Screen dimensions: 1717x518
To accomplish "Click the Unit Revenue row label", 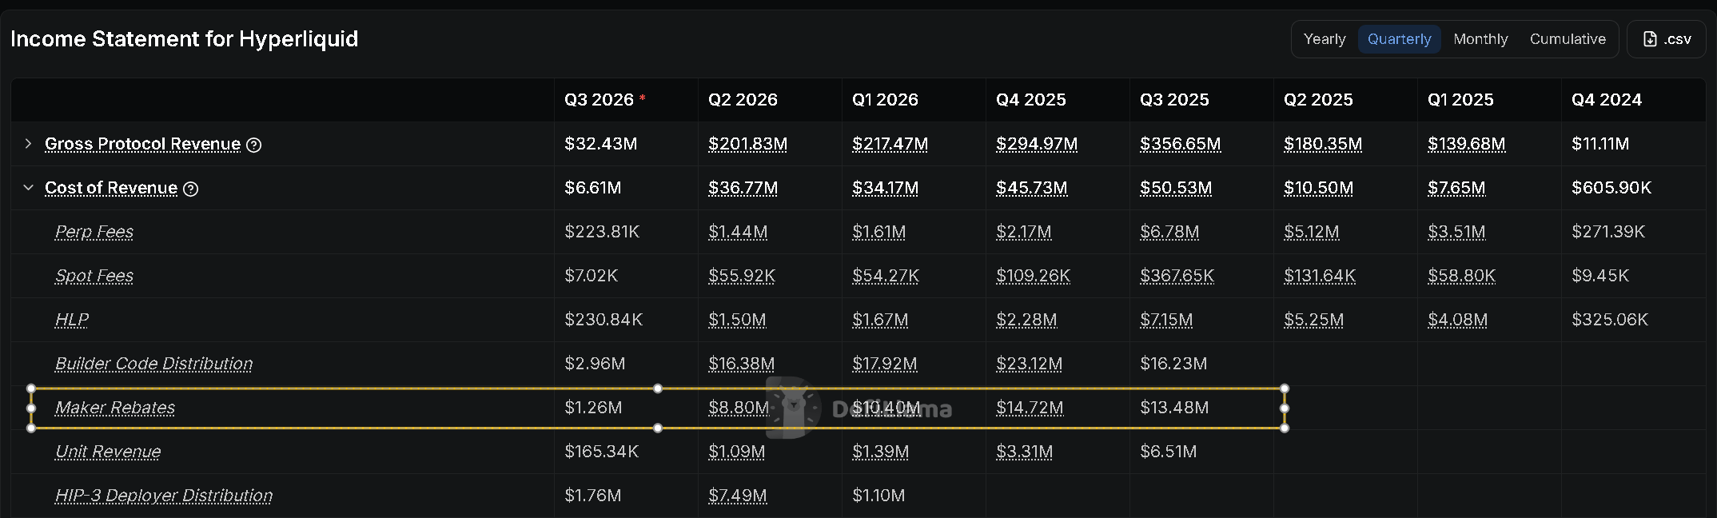I will [x=108, y=452].
